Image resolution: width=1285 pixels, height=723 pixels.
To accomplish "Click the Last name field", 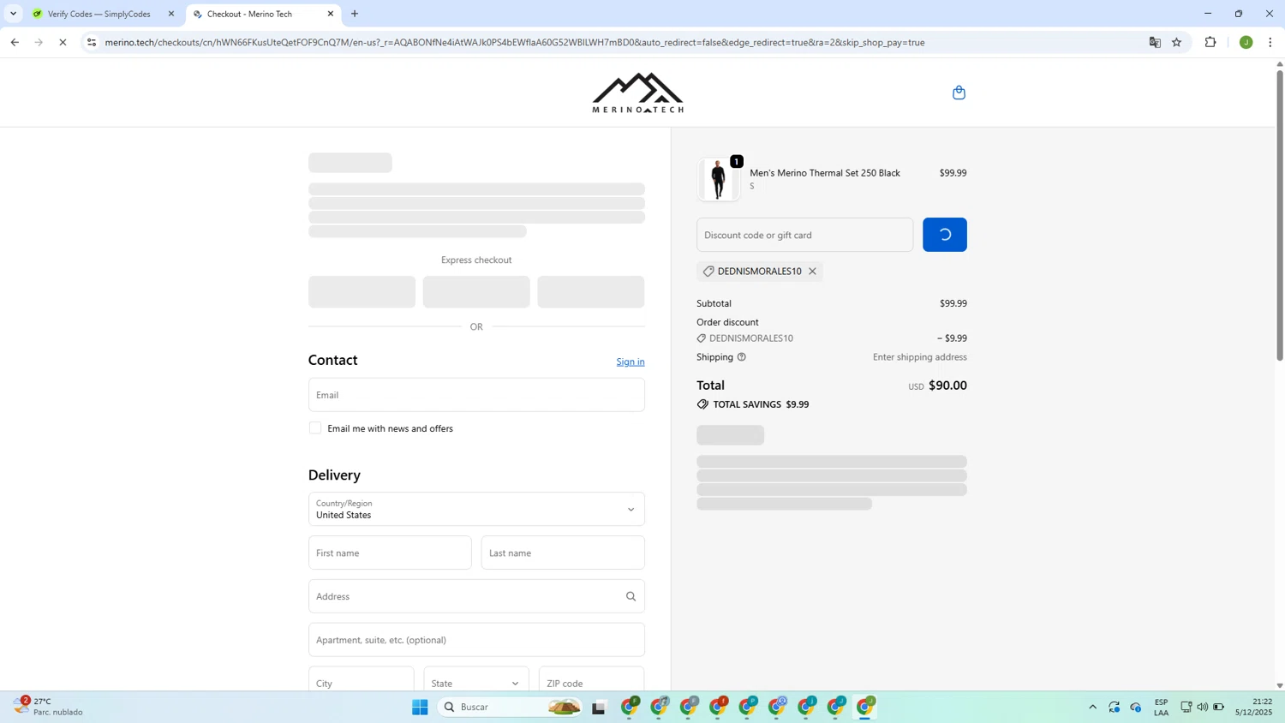I will (563, 553).
